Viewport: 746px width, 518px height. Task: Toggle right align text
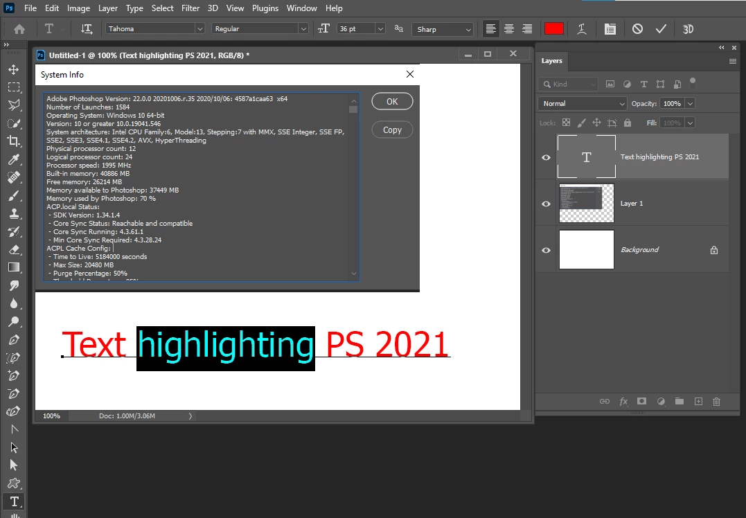[527, 29]
